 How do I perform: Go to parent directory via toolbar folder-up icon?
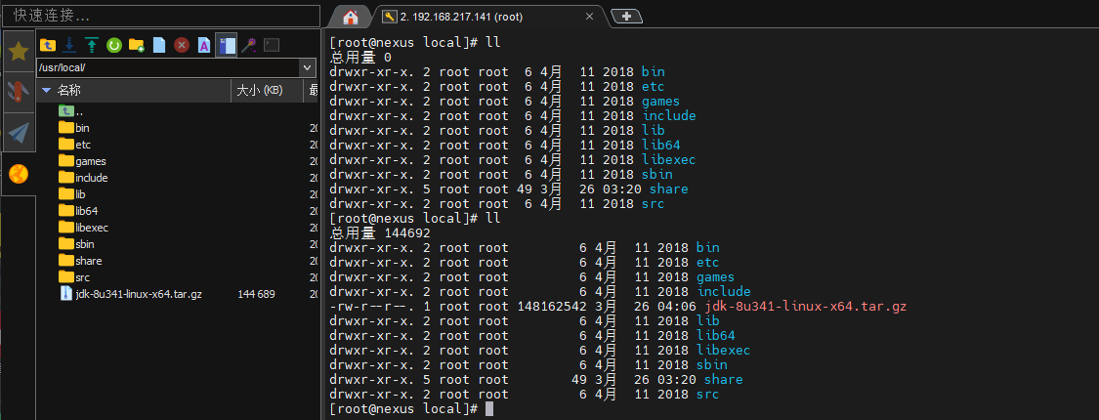pos(47,46)
